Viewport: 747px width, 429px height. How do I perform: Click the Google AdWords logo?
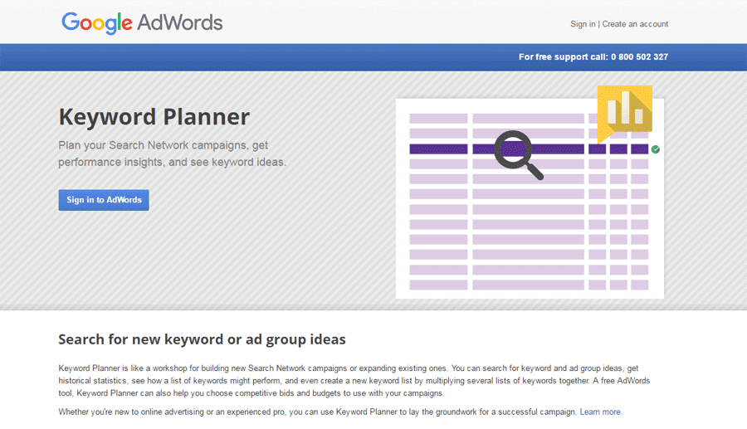coord(142,22)
